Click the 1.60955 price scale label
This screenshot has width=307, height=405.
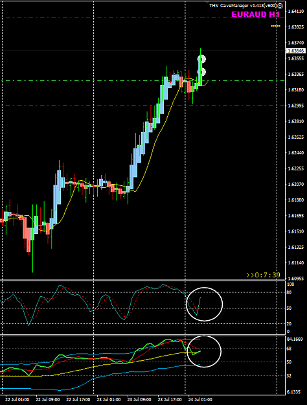tap(296, 279)
